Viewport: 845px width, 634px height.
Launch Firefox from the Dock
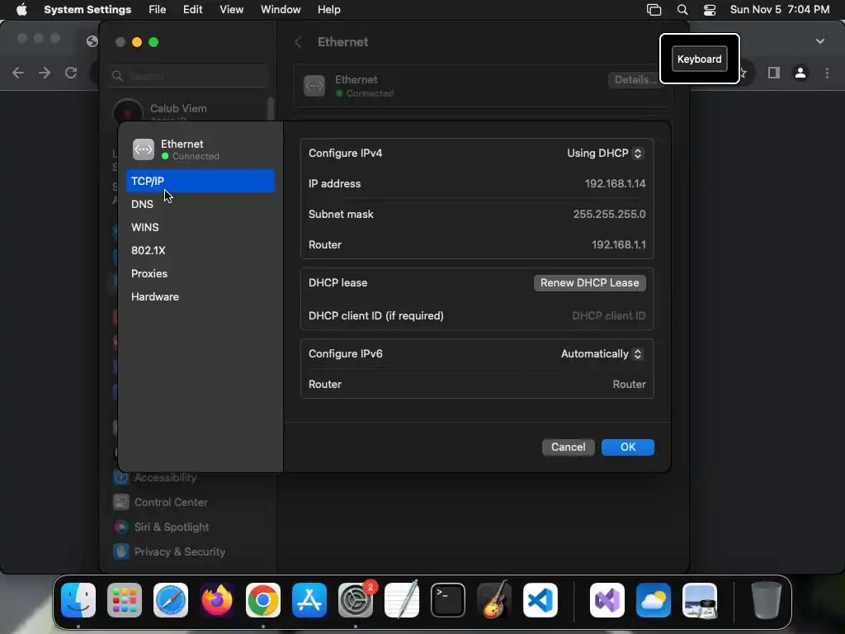(x=217, y=600)
